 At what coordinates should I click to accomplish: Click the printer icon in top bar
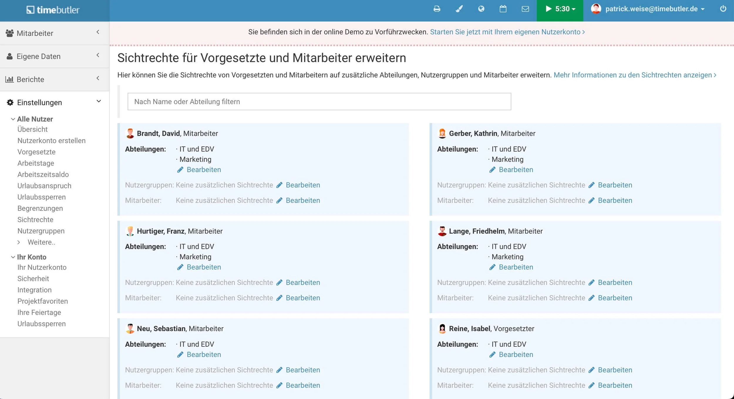point(437,9)
